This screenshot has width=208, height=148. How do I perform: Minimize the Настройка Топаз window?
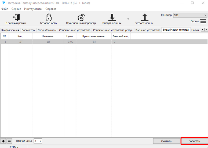182,3
